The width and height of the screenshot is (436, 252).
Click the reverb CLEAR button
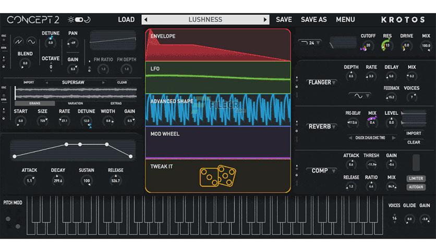pos(414,142)
